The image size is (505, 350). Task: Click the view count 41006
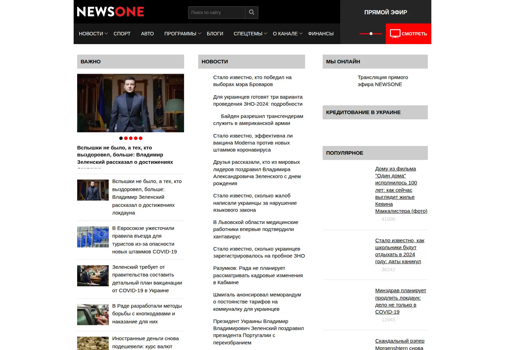(x=388, y=219)
